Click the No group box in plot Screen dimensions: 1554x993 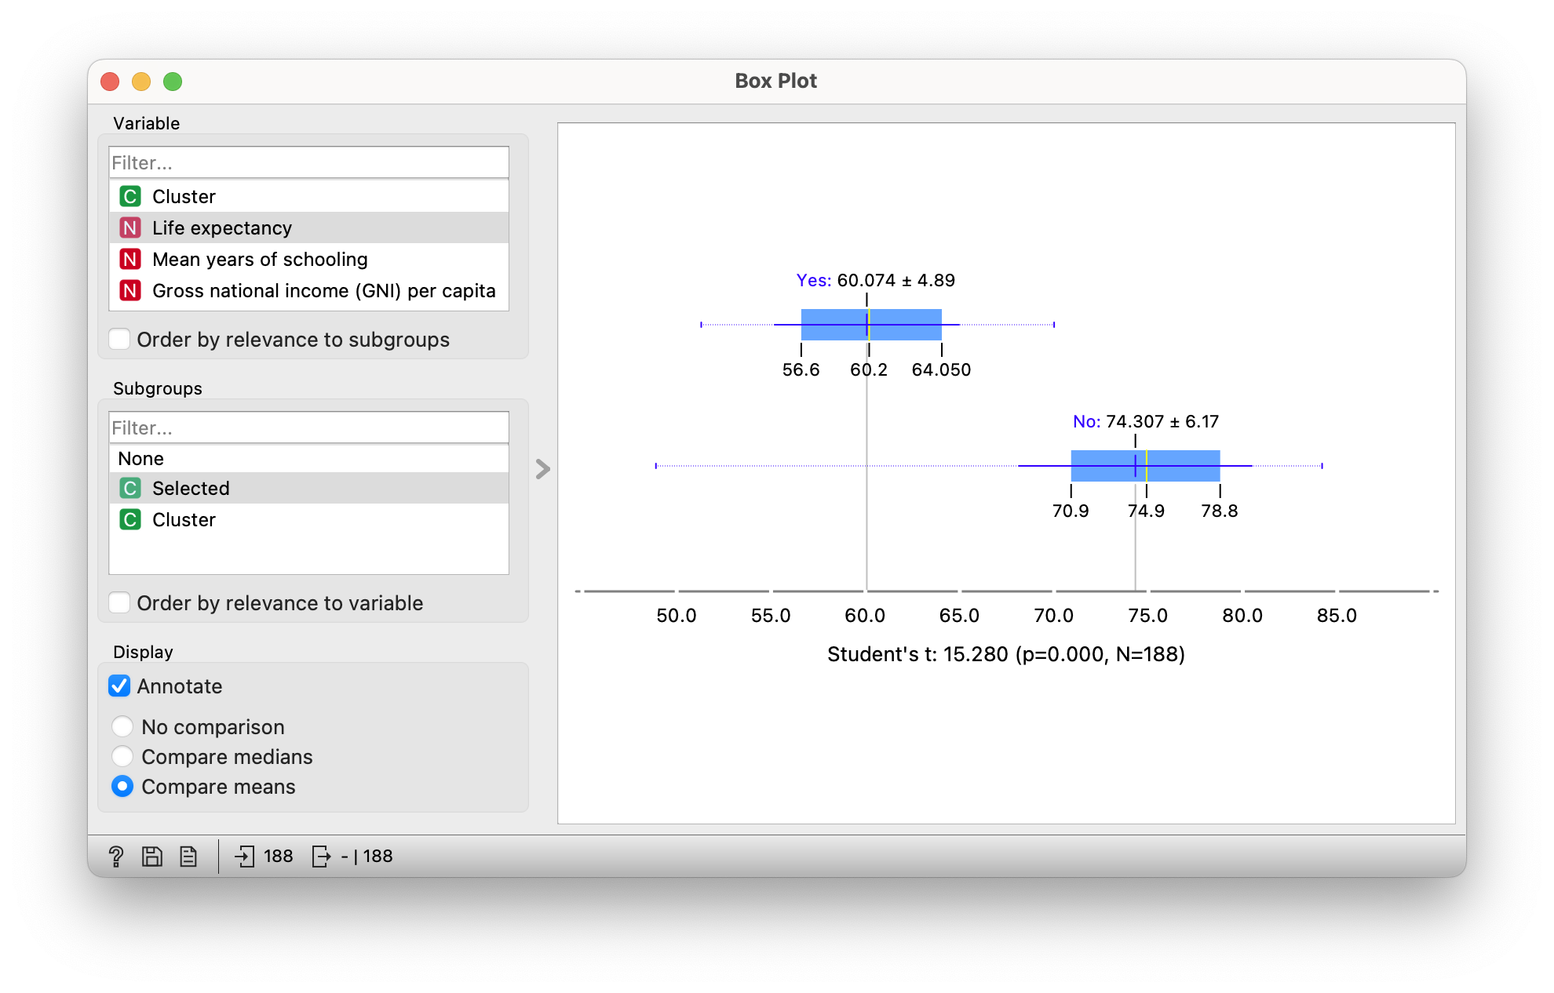(x=1145, y=465)
